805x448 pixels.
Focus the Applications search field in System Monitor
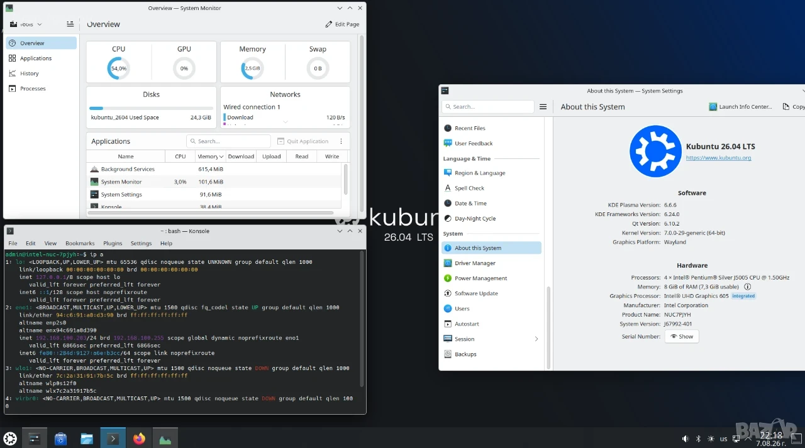(x=228, y=141)
